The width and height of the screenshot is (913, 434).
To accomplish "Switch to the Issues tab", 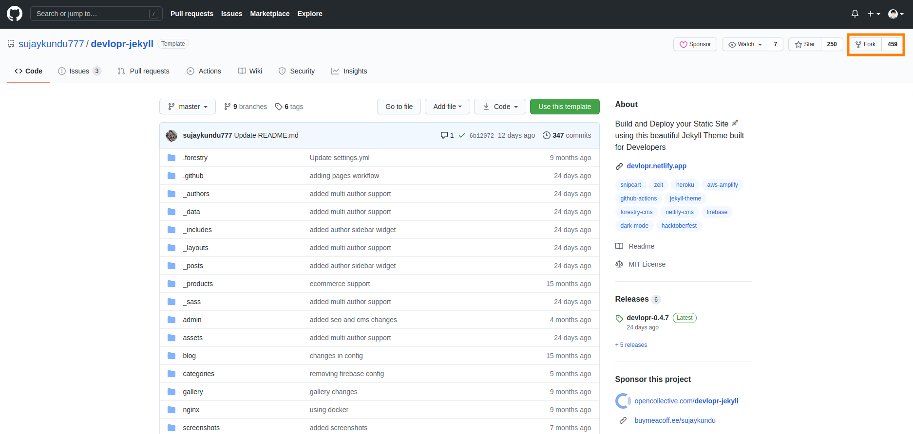I will (x=79, y=71).
